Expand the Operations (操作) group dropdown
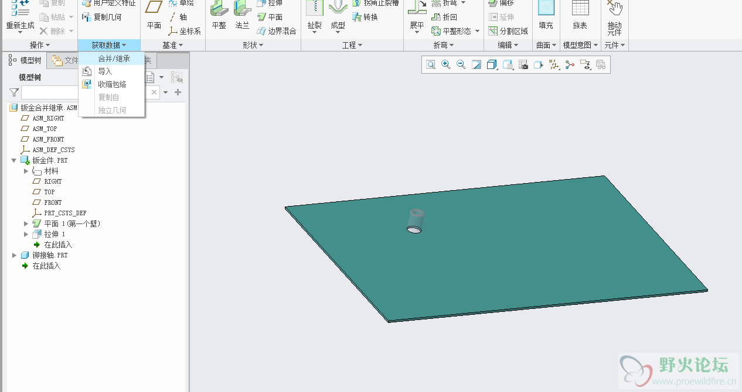Viewport: 742px width, 392px height. tap(40, 45)
